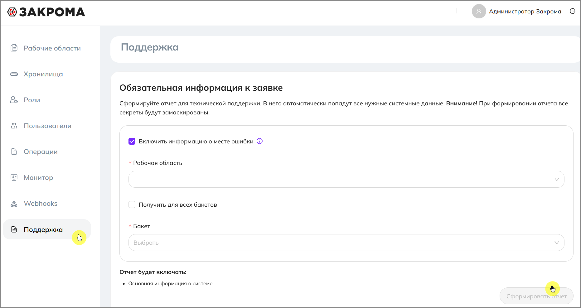Image resolution: width=581 pixels, height=308 pixels.
Task: Click the Роли sidebar icon
Action: coord(14,100)
